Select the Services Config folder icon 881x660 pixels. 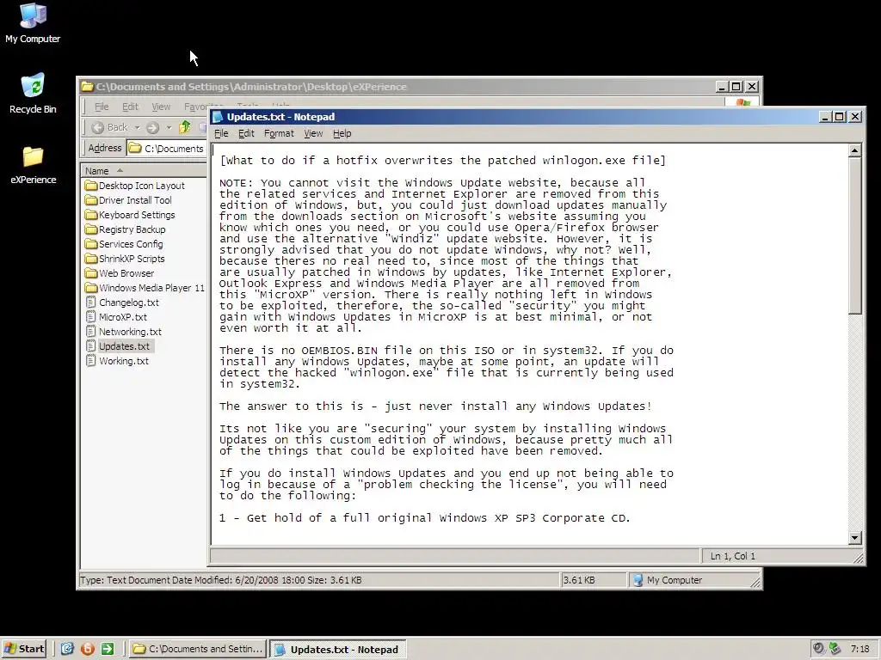click(x=91, y=243)
